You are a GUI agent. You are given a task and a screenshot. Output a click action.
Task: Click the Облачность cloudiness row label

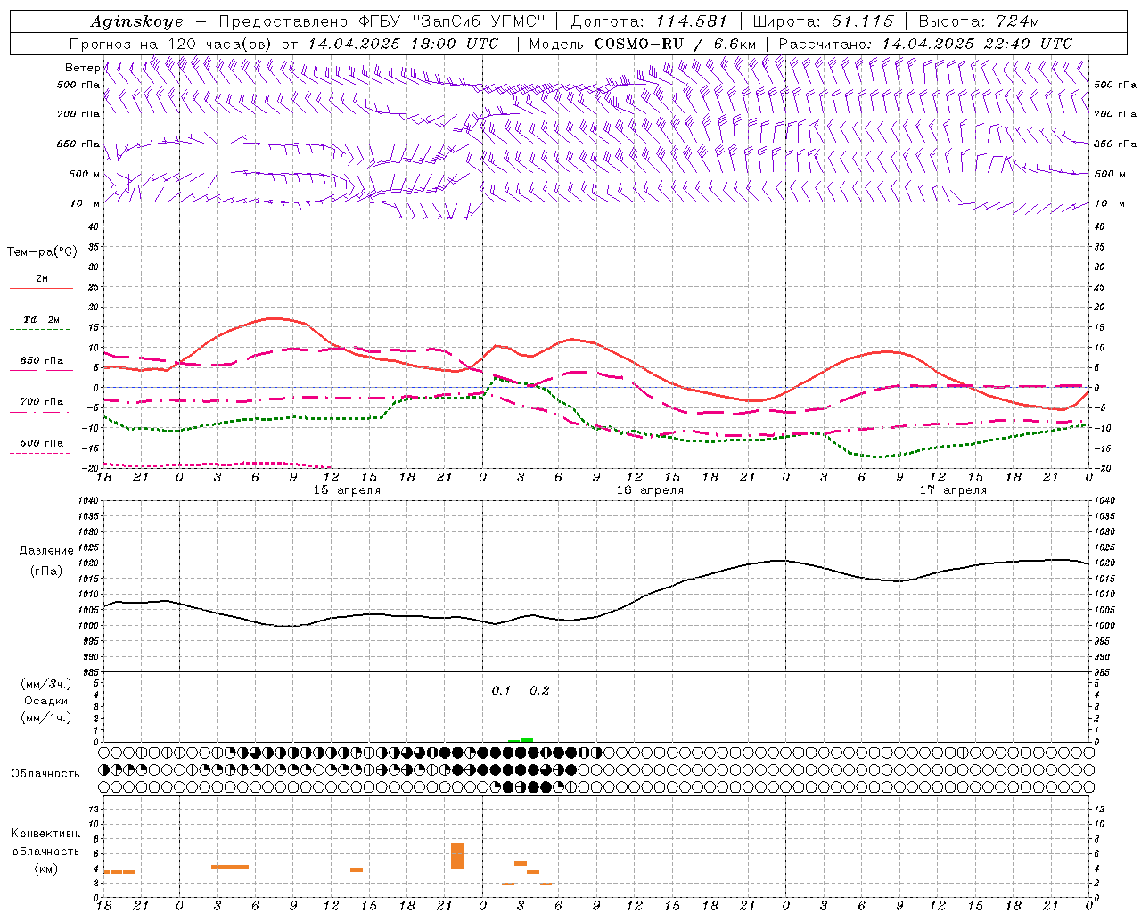(x=45, y=773)
